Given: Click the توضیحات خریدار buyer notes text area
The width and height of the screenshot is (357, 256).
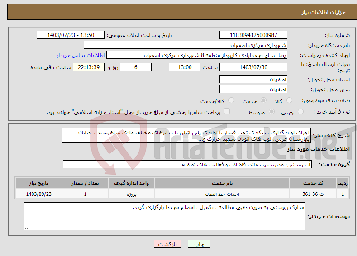Looking at the screenshot, I should pos(164,216).
